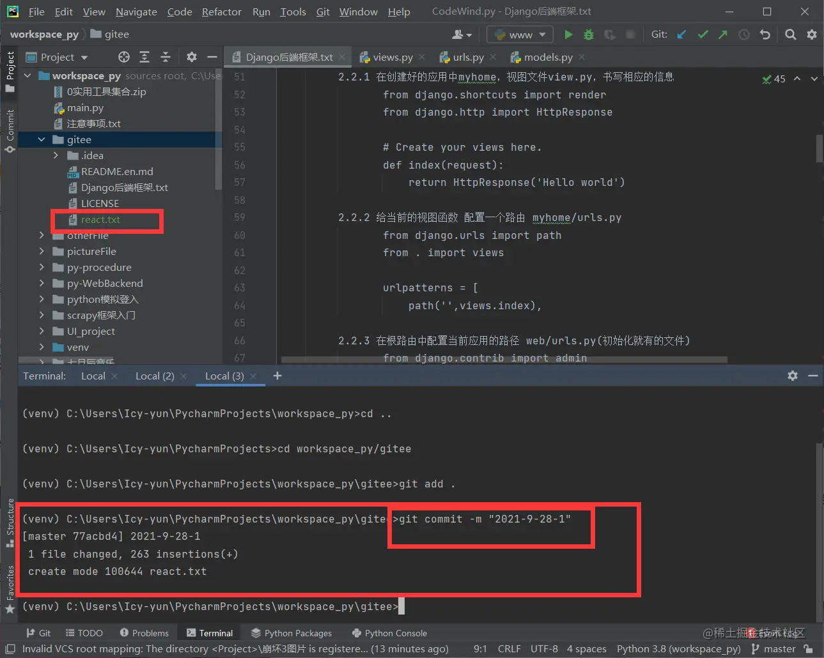The width and height of the screenshot is (824, 658).
Task: Switch to the Local (2) terminal tab
Action: pos(155,376)
